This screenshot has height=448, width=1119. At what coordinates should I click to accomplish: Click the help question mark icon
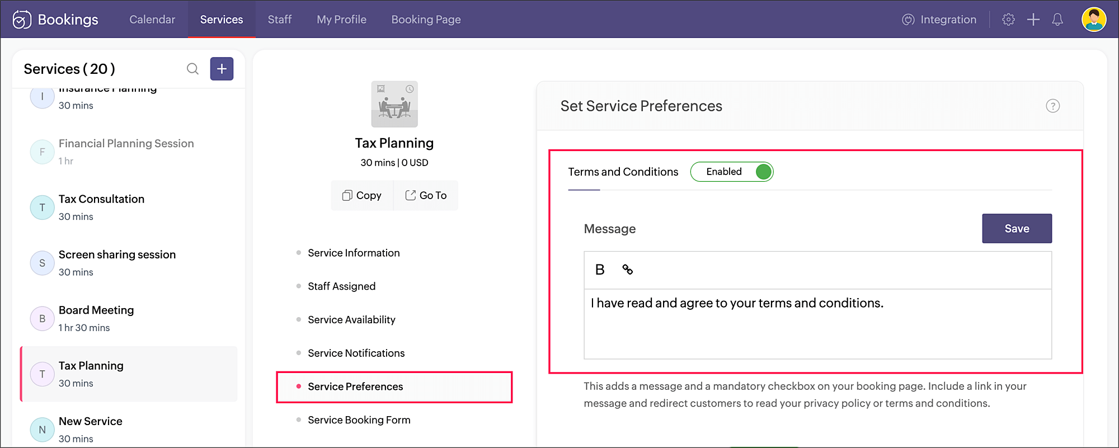point(1052,106)
